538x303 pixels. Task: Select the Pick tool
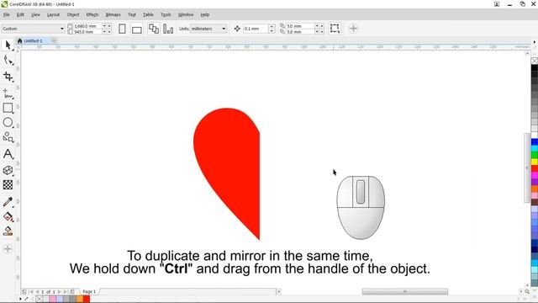(x=8, y=45)
